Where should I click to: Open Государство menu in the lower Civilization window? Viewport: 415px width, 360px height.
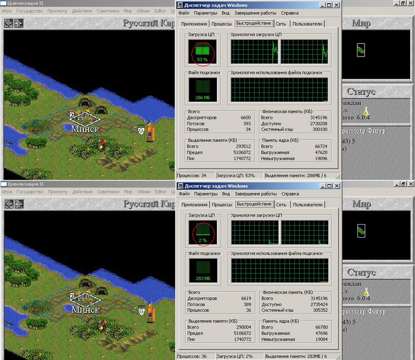tap(30, 191)
